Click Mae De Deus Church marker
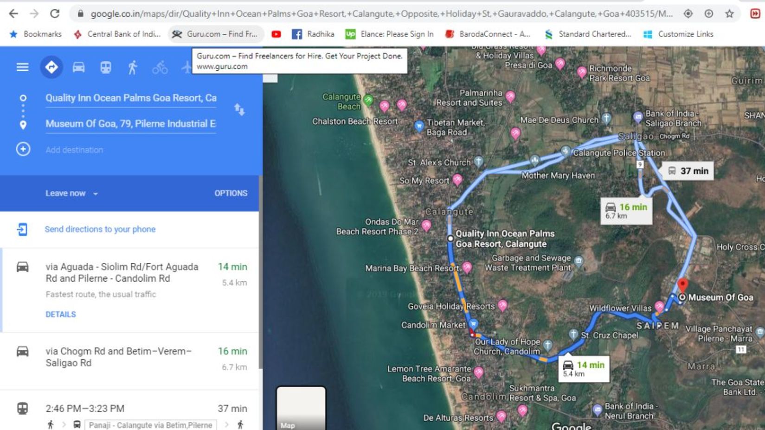765x430 pixels. click(x=606, y=118)
